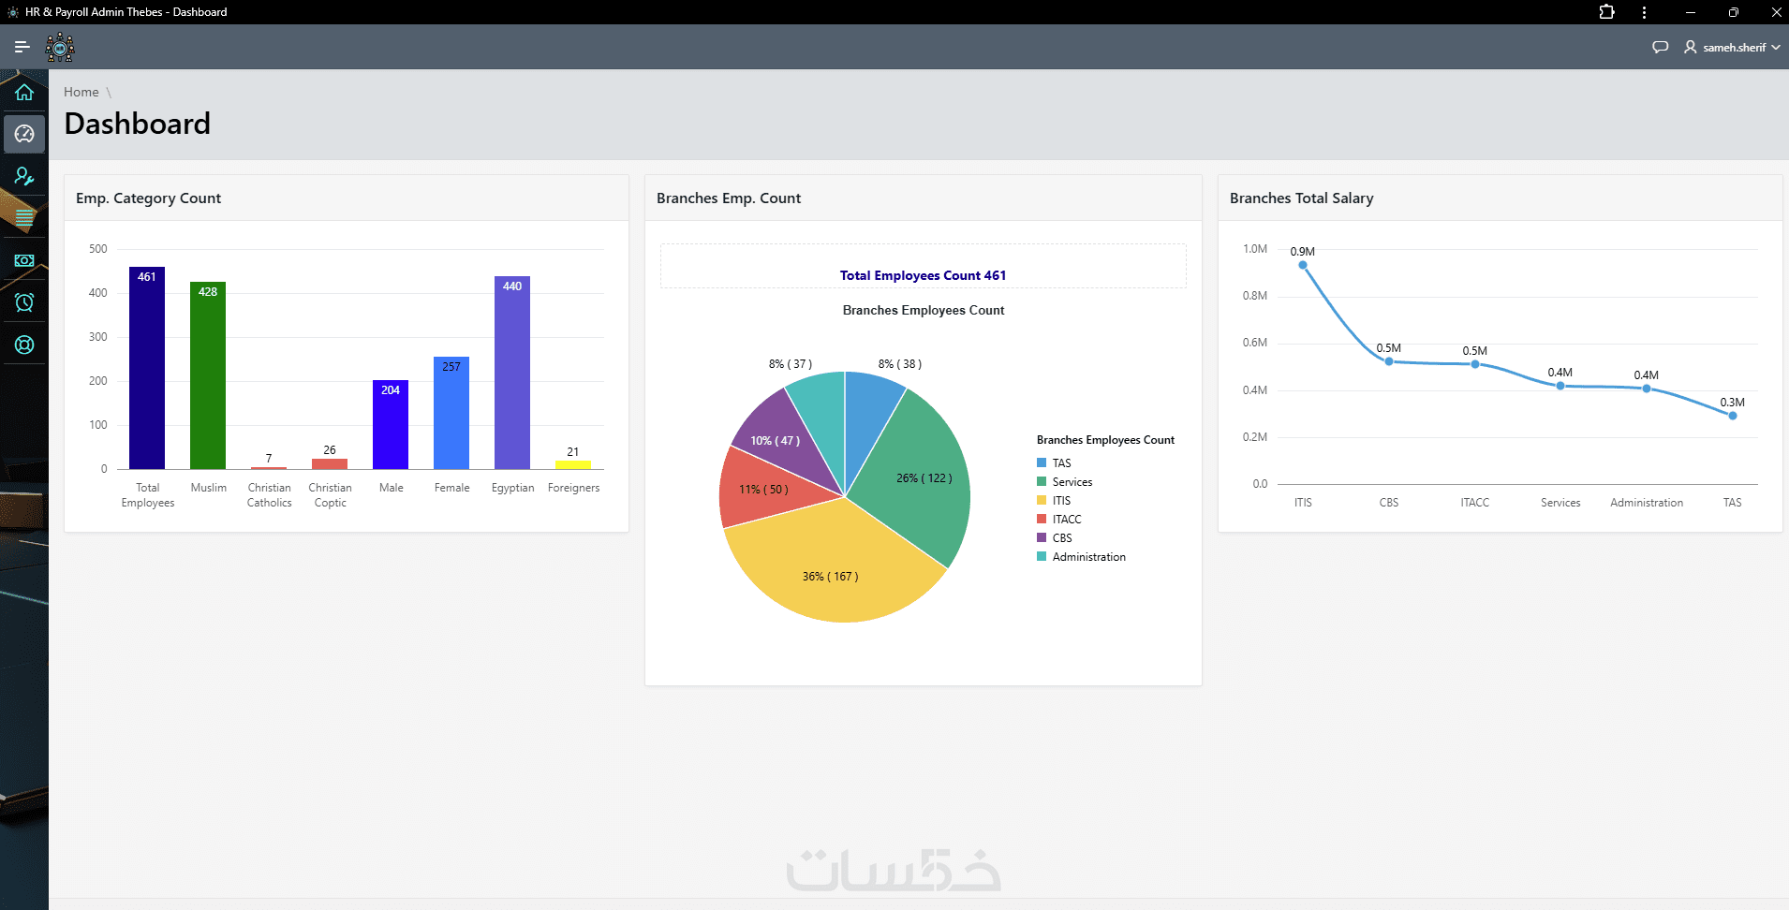
Task: Open the support lifebuoy sidebar icon
Action: point(24,345)
